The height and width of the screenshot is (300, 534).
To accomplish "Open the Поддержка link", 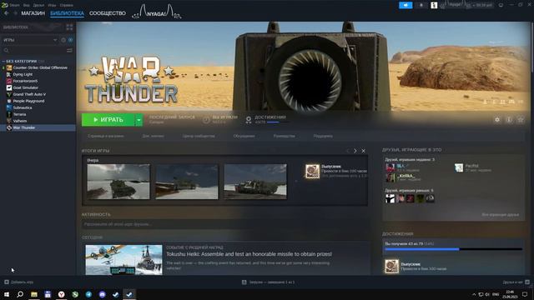I will click(x=323, y=136).
